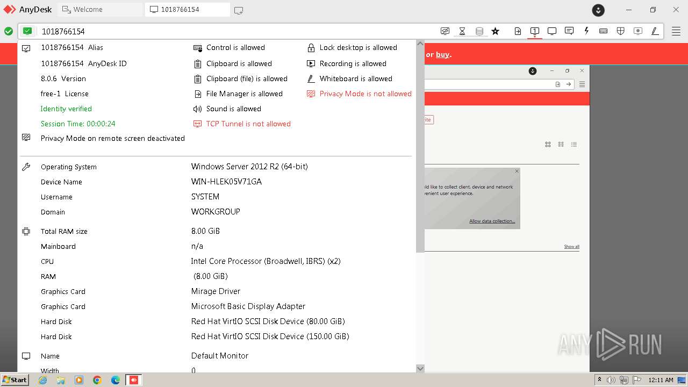Click green connection status indicator beside address
Screen dimensions: 688x387
click(9, 31)
